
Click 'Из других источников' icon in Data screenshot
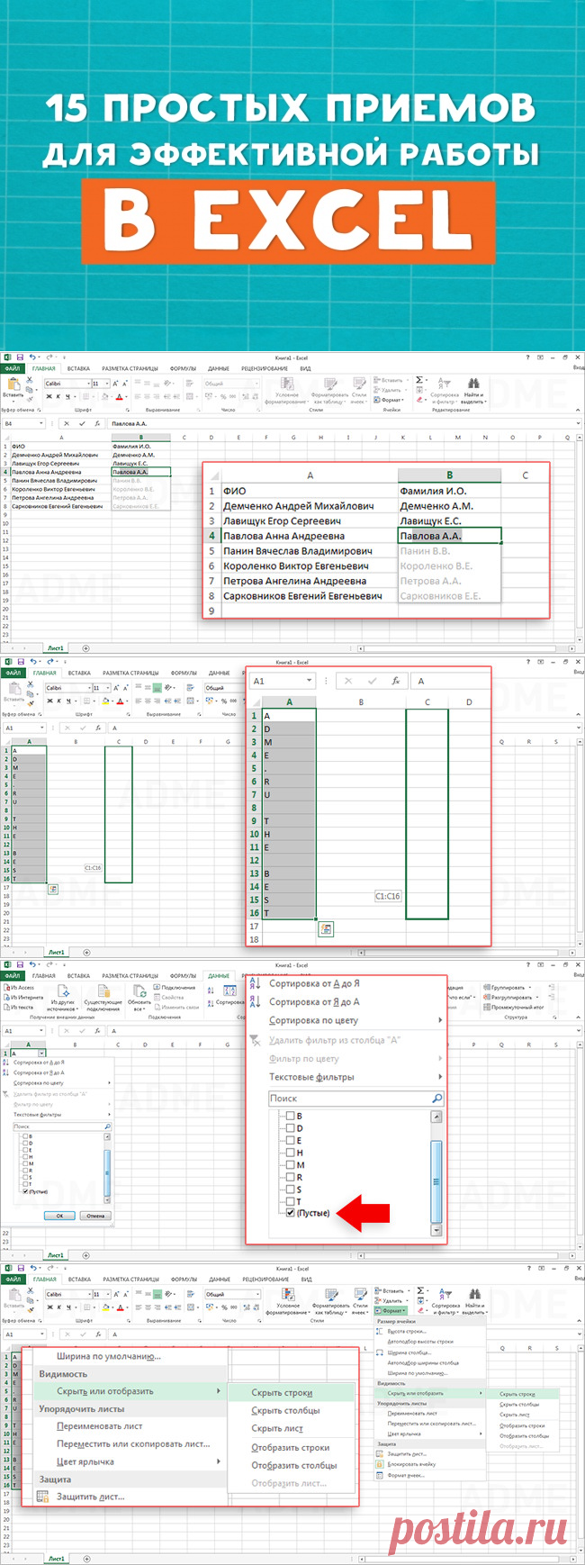(x=62, y=990)
